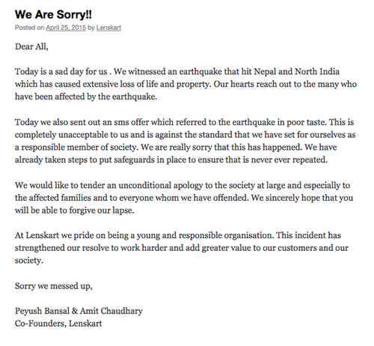Click the sentence mentioning sms offer
This screenshot has height=346, width=374.
click(x=171, y=122)
